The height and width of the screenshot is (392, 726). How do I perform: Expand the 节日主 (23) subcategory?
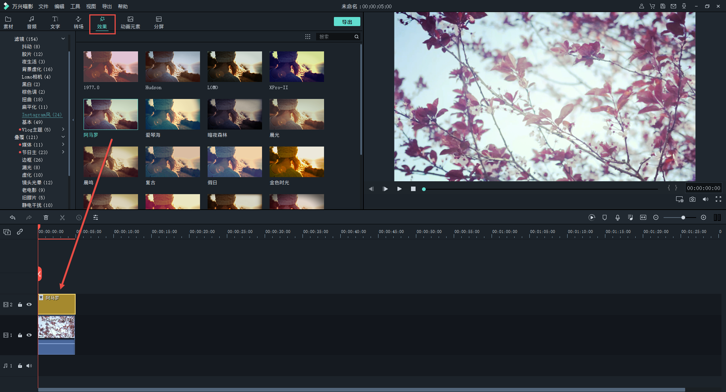coord(63,152)
